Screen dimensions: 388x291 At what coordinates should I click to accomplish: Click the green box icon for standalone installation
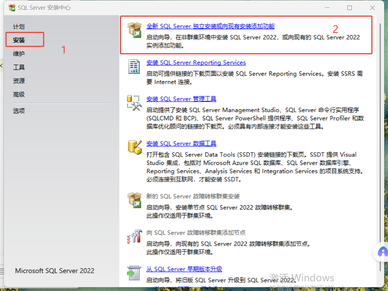pyautogui.click(x=134, y=29)
